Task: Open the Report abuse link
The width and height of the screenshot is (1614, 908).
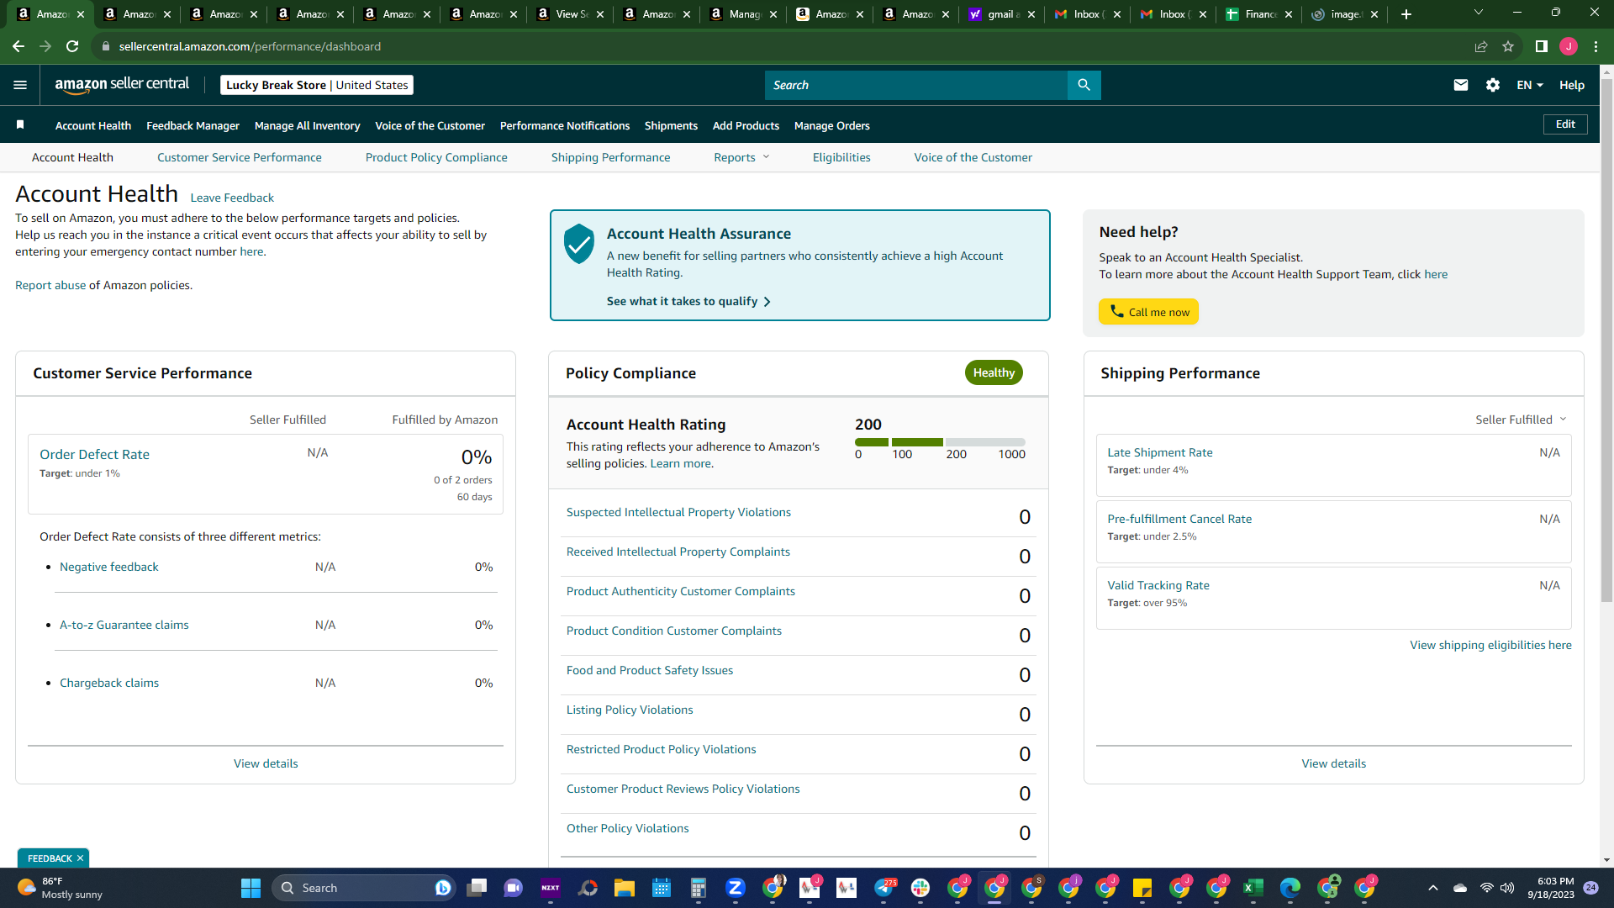Action: tap(50, 285)
